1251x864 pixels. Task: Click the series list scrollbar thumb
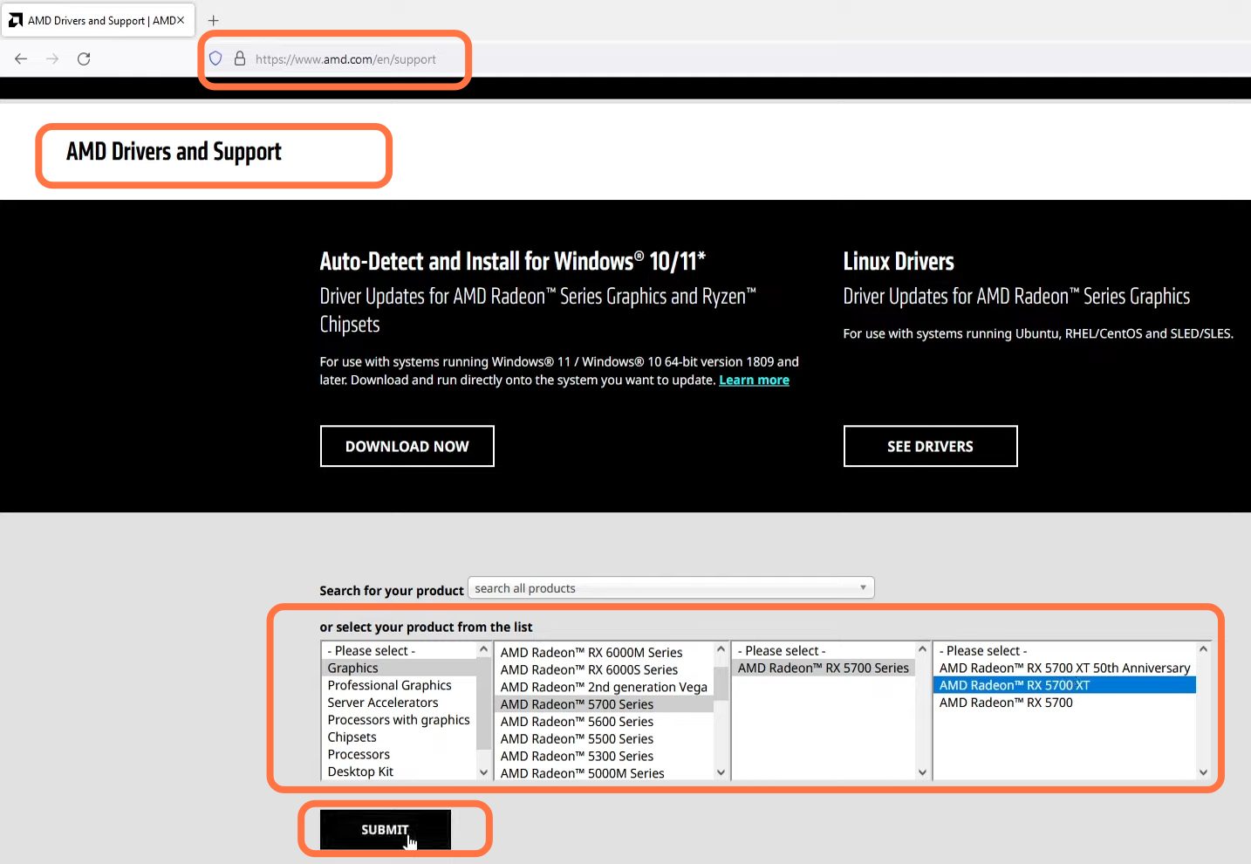pyautogui.click(x=721, y=682)
